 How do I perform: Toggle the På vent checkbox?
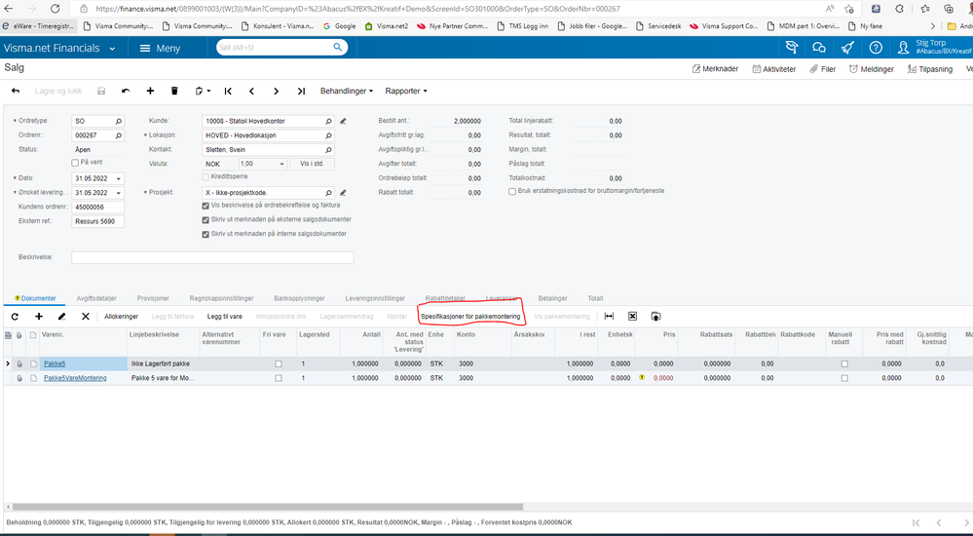75,162
